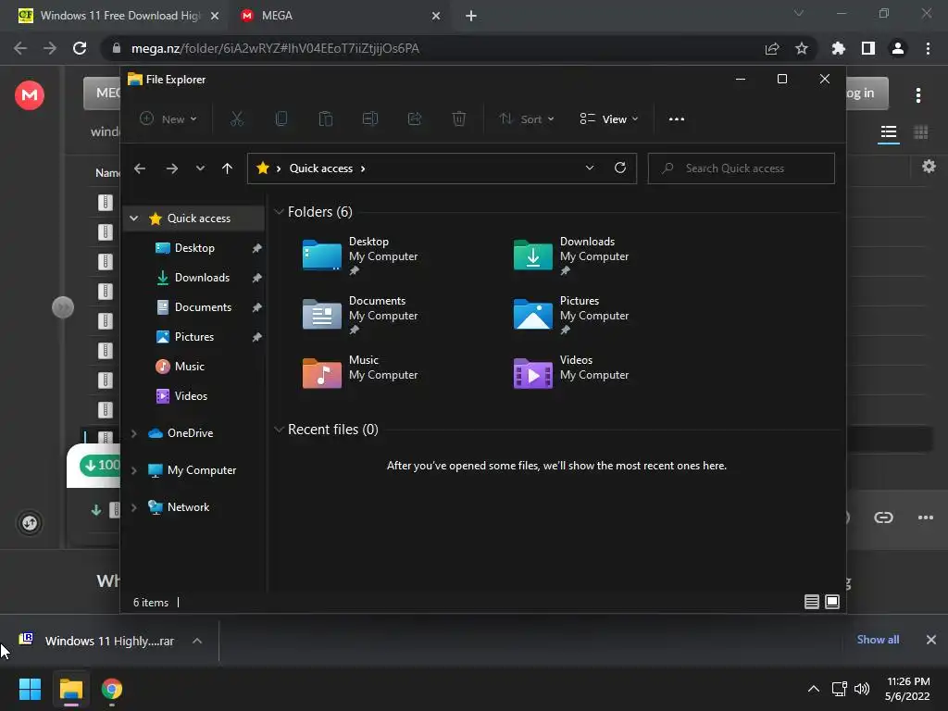
Task: Switch to the MEGA browser tab
Action: coord(341,16)
